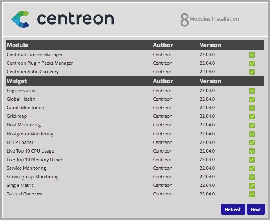Click the green check for Centreon License Manager
This screenshot has width=270, height=220.
252,55
